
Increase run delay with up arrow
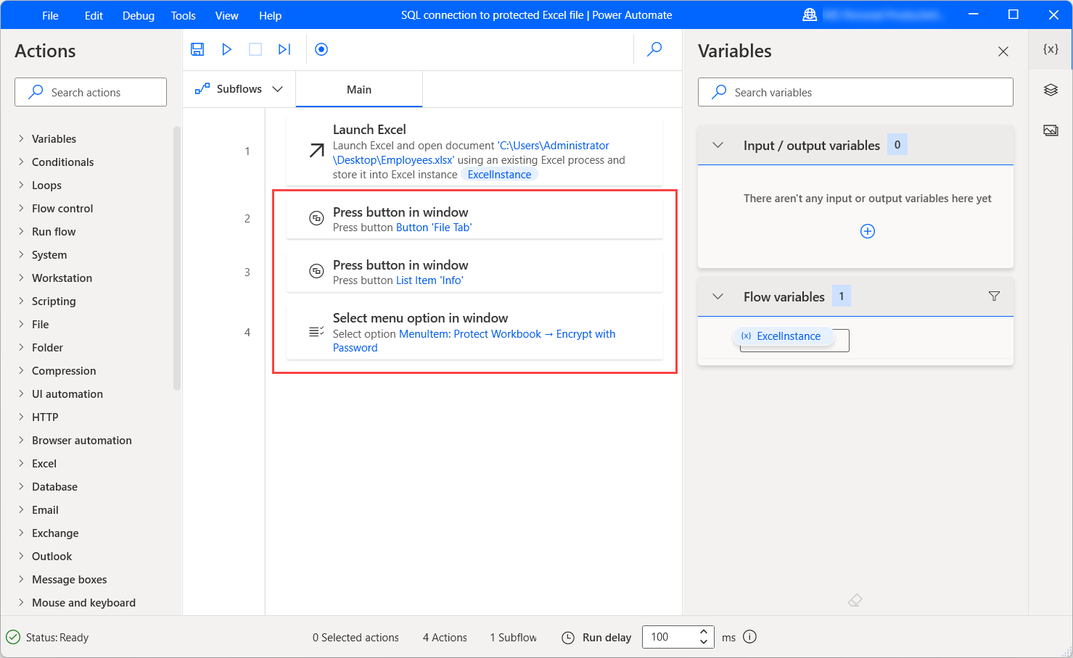tap(703, 631)
